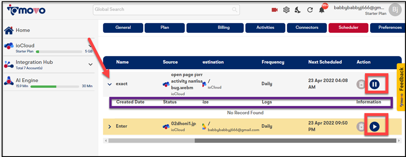The height and width of the screenshot is (157, 406).
Task: Click 'Total 7 Account(s)' text
Action: click(29, 68)
